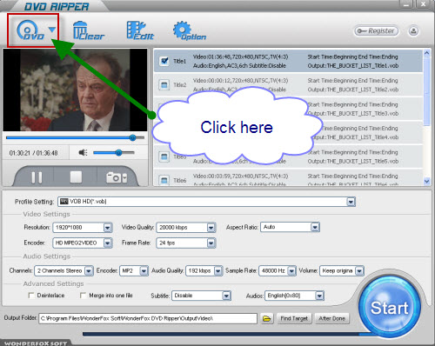The image size is (435, 346).
Task: Close the DVD Ripper window
Action: pos(423,4)
